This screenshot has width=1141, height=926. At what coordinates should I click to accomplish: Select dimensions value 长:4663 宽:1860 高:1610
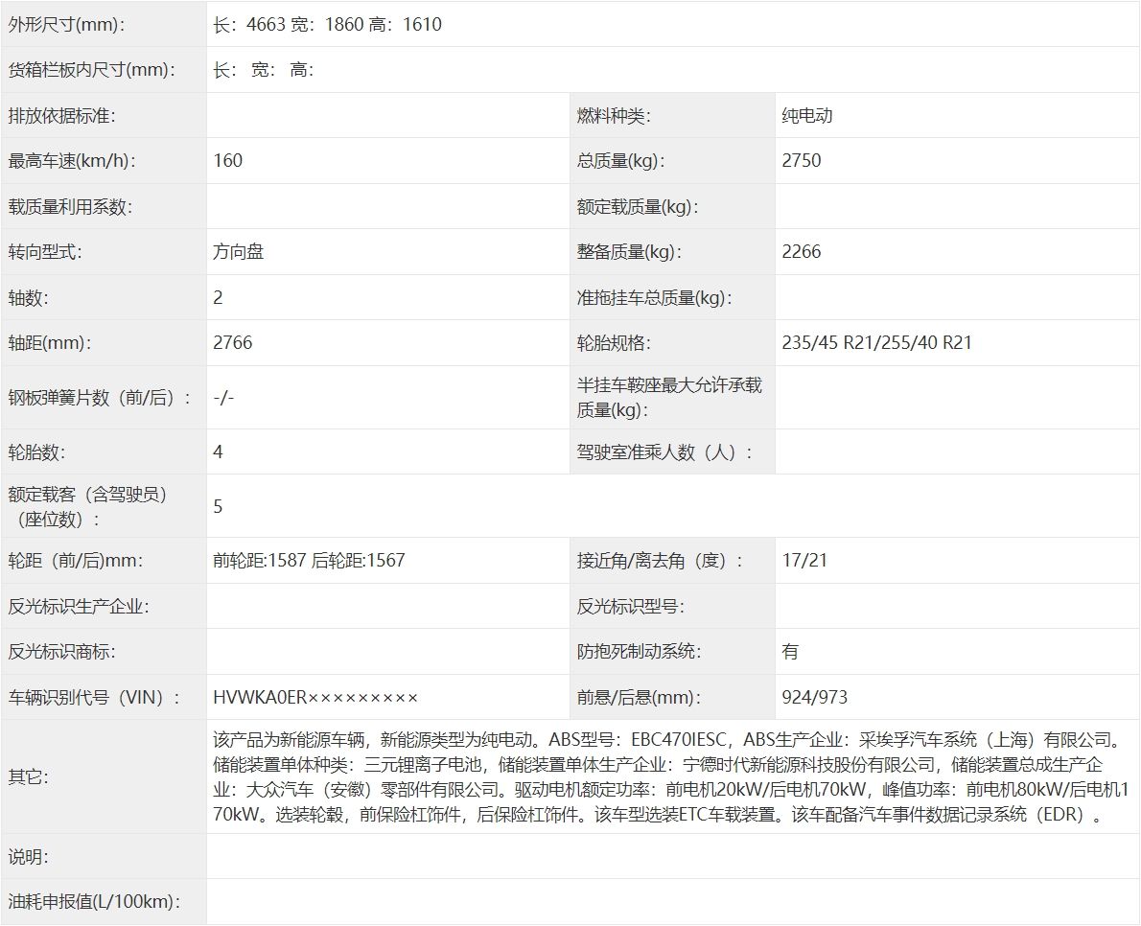328,24
